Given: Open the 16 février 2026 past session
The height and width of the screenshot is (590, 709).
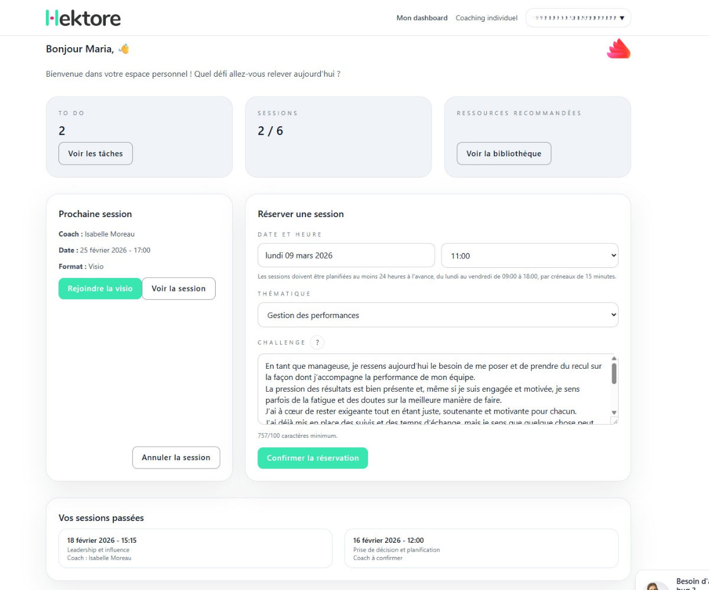Looking at the screenshot, I should click(x=481, y=549).
